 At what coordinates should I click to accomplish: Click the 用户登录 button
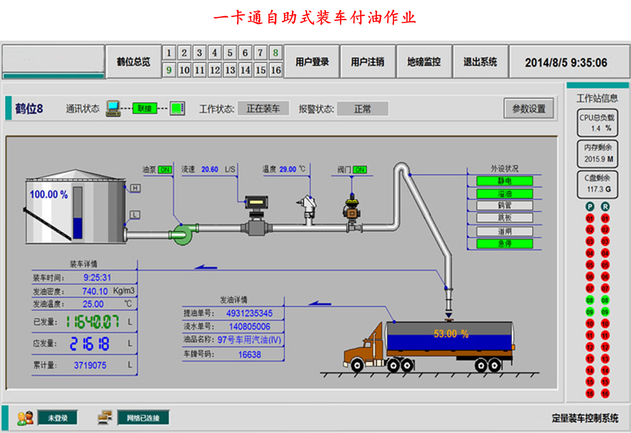[312, 62]
